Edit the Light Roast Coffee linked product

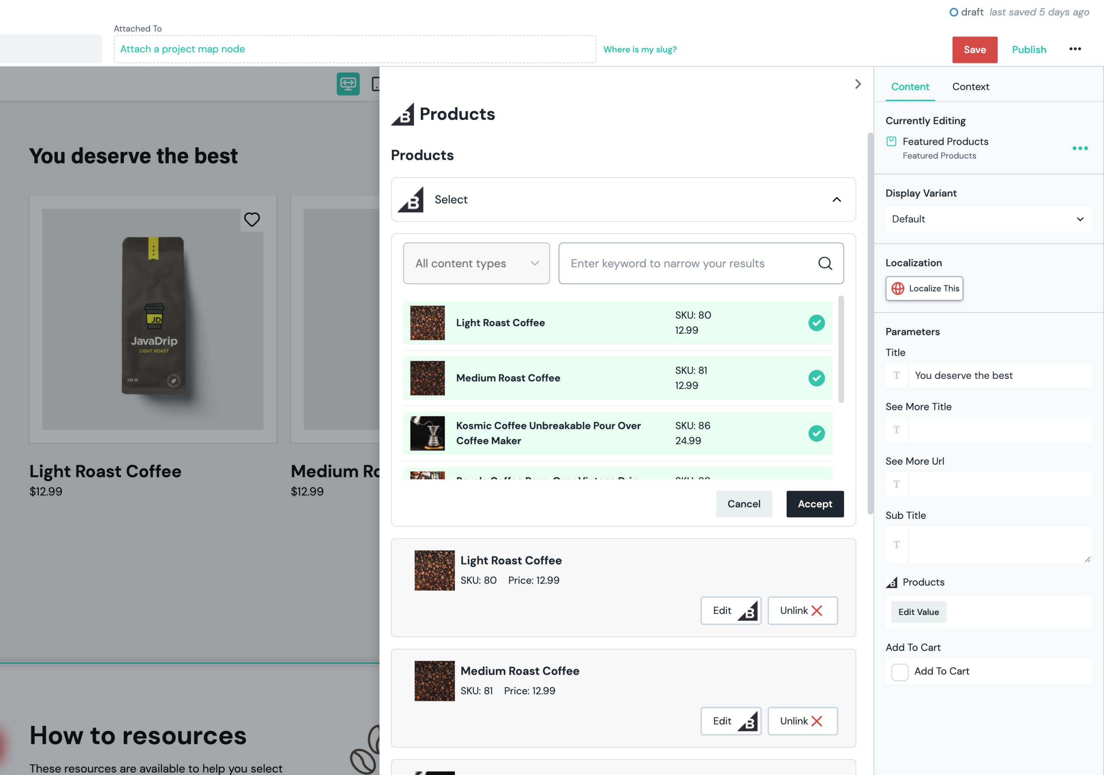click(731, 610)
